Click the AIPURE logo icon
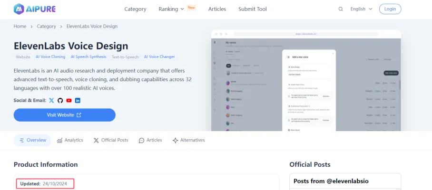This screenshot has width=432, height=190. tap(20, 9)
